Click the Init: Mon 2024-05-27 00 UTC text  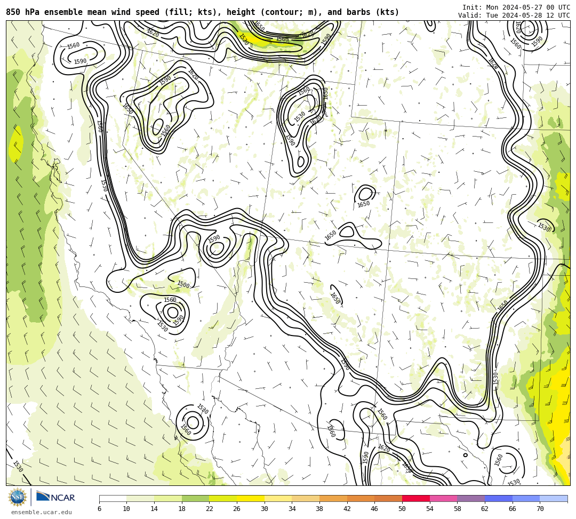[516, 7]
